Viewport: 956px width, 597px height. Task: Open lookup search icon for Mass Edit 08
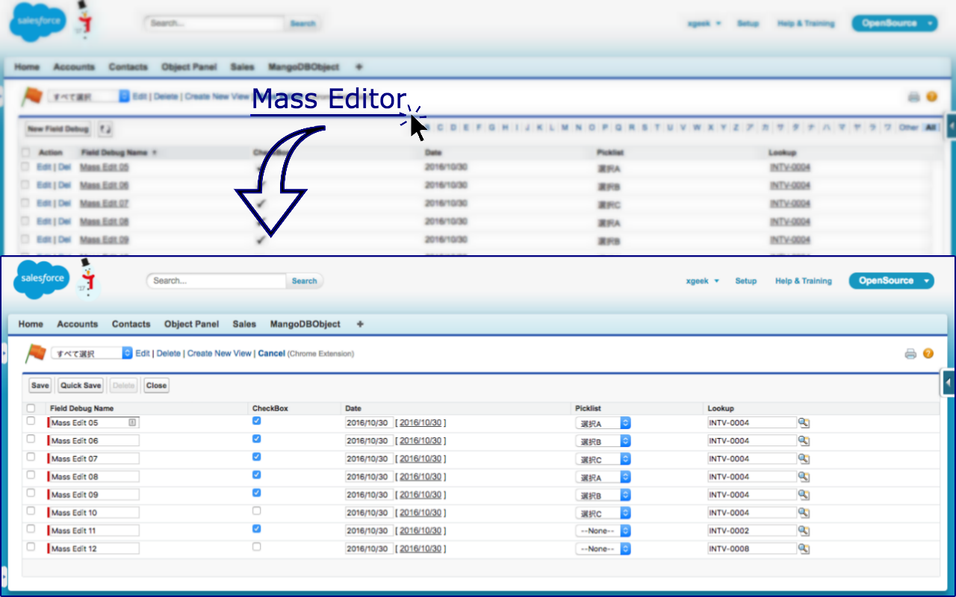[804, 477]
